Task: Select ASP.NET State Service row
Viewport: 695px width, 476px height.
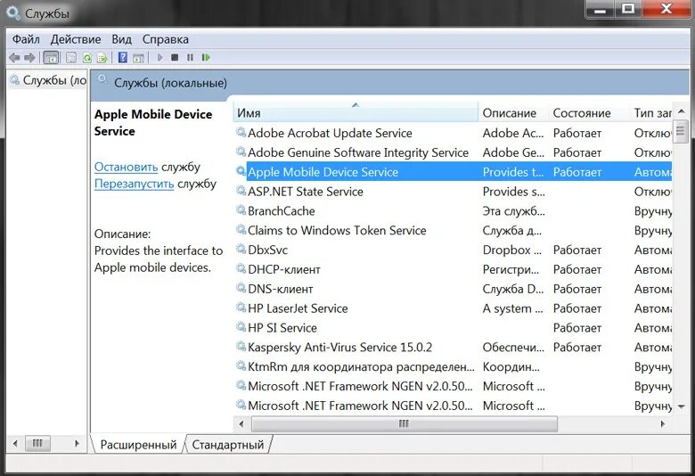Action: pos(453,192)
